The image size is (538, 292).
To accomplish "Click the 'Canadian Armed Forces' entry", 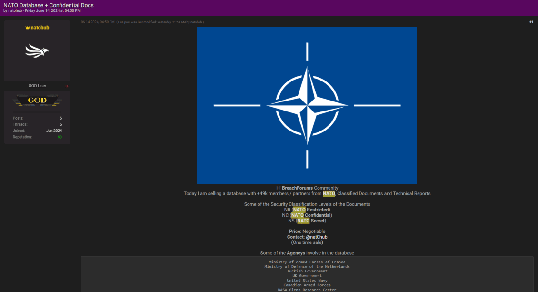I will point(307,285).
